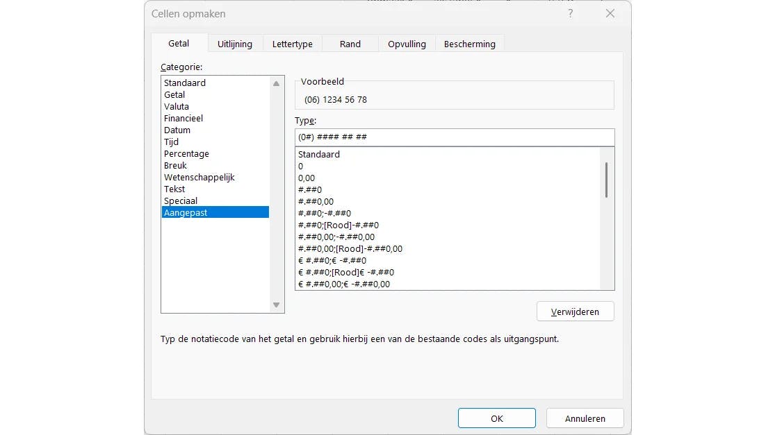
Task: Select format € #.##0;€ -#.##0
Action: click(x=448, y=261)
